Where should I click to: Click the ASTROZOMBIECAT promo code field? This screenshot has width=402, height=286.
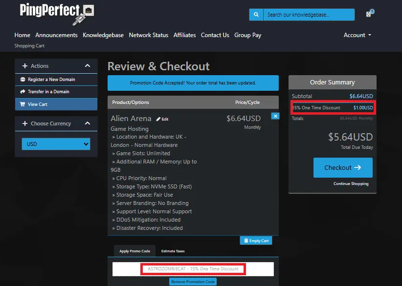click(193, 269)
